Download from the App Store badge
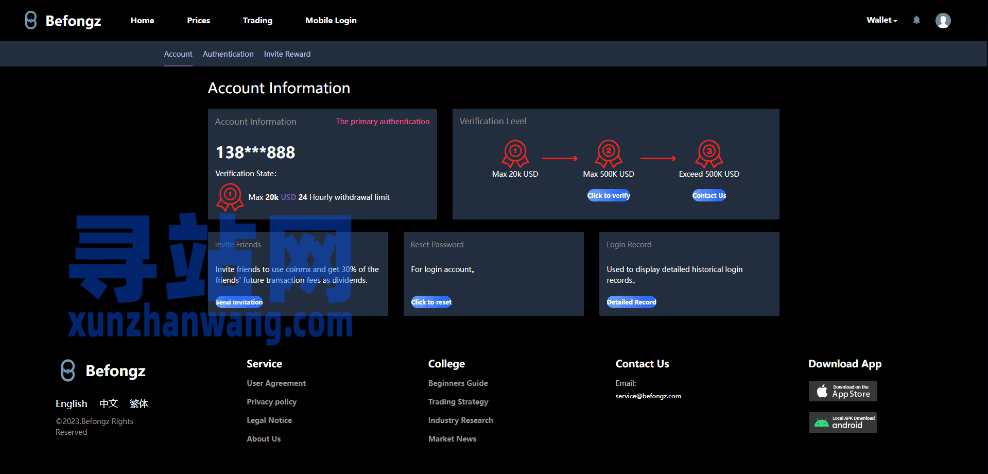Screen dimensions: 988x474 pyautogui.click(x=843, y=391)
